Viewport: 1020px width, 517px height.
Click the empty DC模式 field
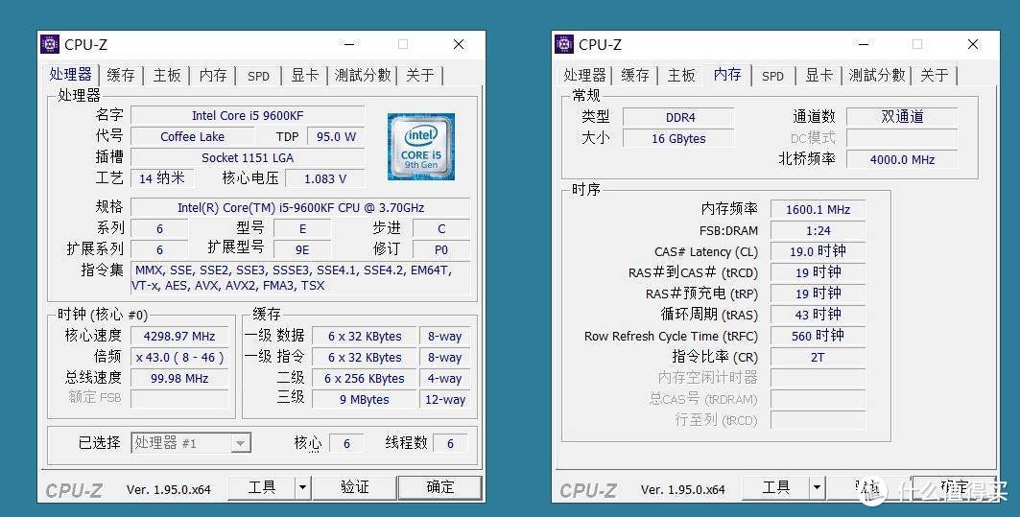(x=902, y=138)
